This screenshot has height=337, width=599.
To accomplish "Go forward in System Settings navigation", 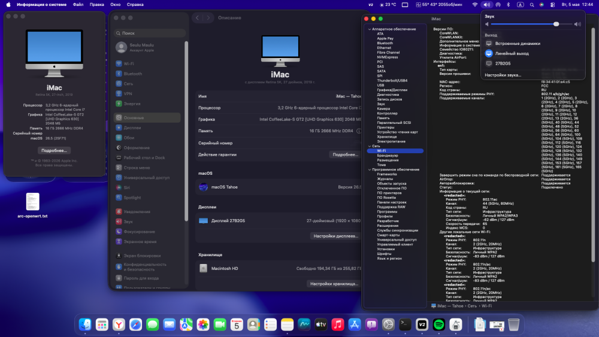I will click(x=208, y=17).
